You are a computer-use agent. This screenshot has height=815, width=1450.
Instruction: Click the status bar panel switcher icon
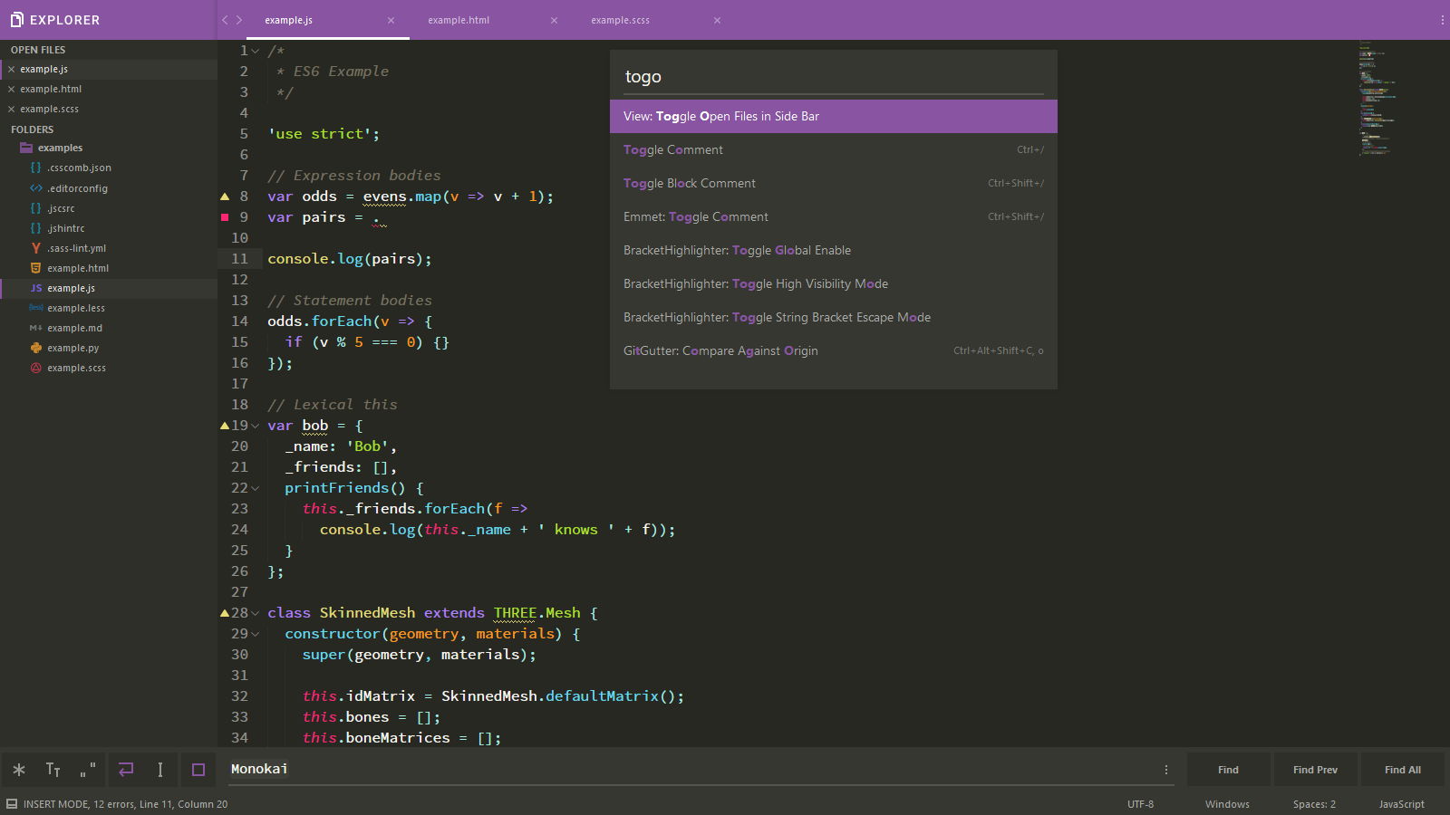[x=12, y=804]
